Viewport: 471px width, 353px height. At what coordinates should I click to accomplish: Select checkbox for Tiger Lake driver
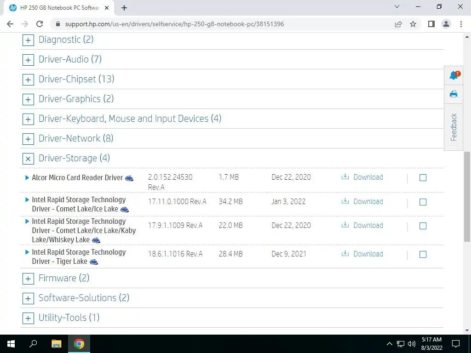point(423,255)
